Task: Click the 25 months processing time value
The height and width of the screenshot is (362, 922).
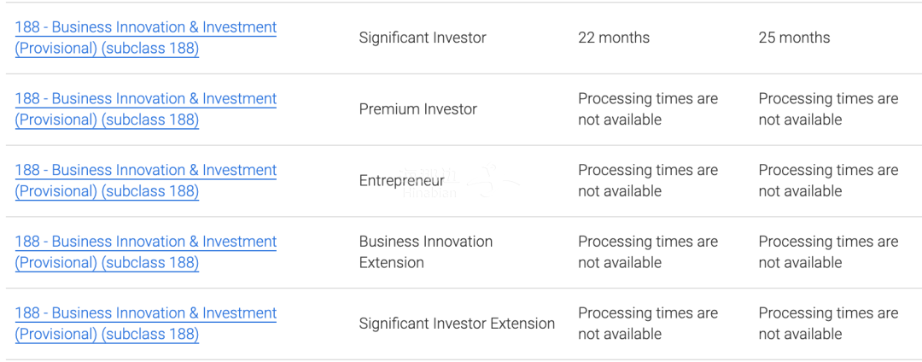Action: [794, 38]
